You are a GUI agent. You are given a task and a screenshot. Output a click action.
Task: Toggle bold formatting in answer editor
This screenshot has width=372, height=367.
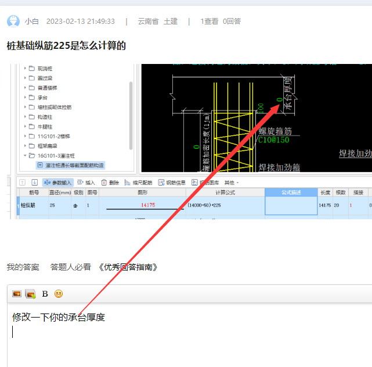point(45,294)
